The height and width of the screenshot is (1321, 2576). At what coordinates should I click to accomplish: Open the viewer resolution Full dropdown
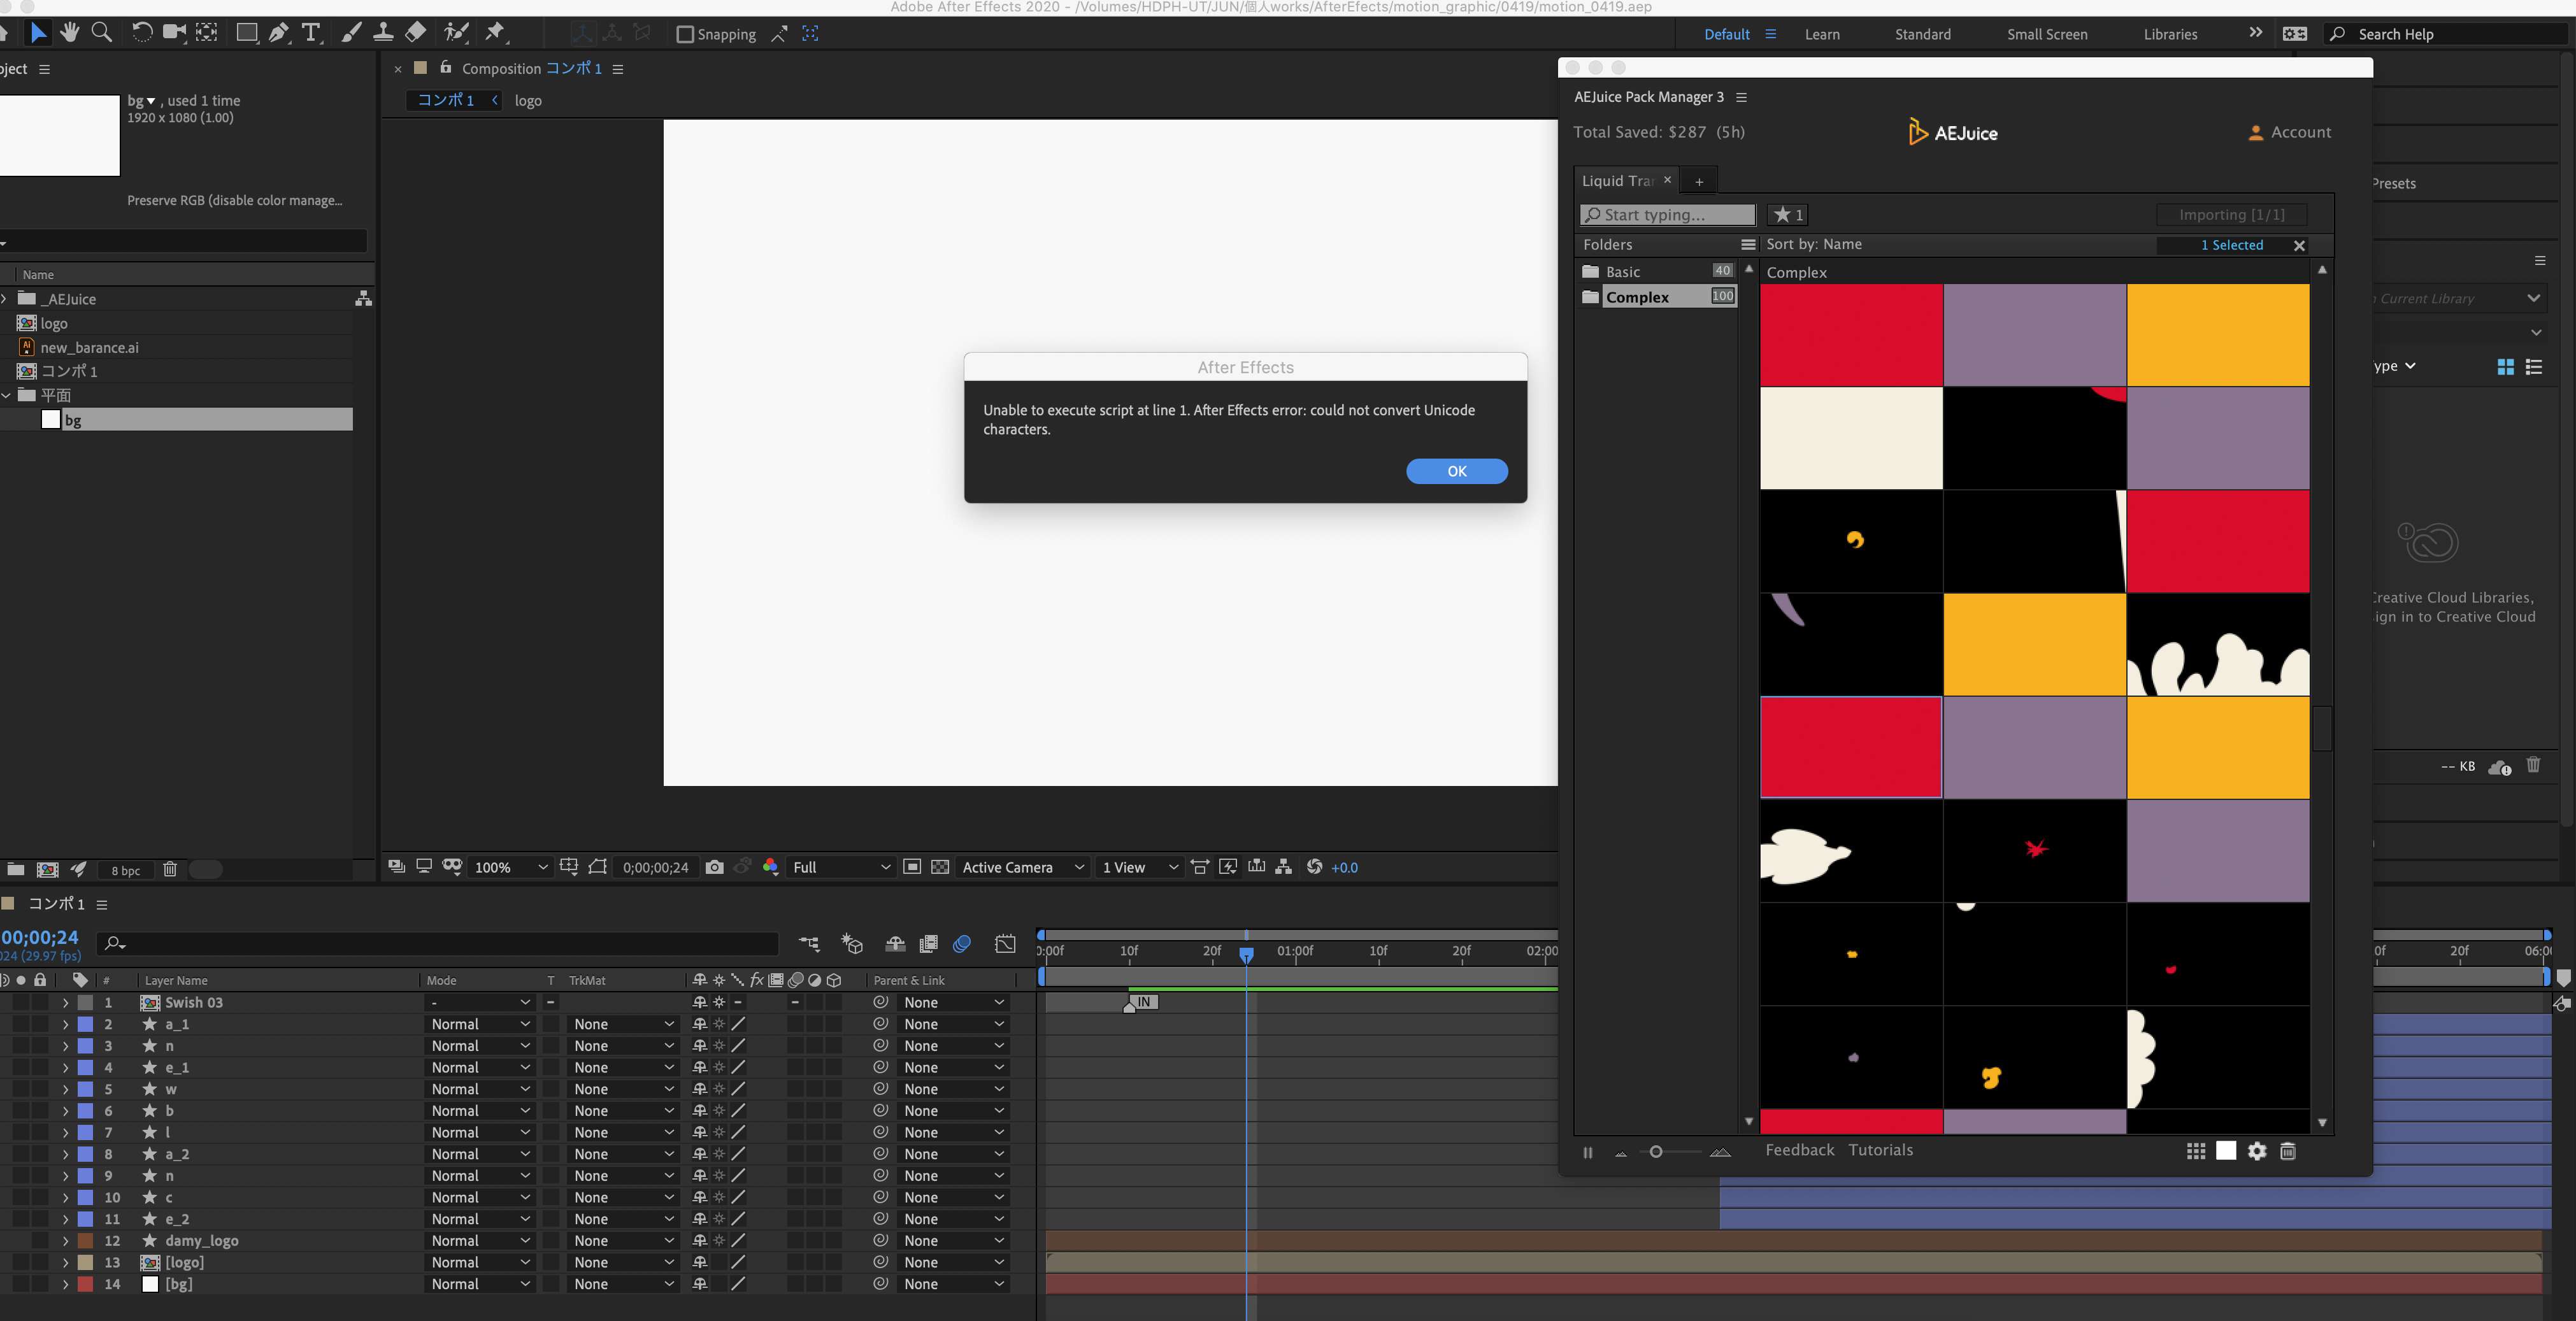tap(840, 867)
